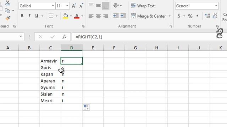The width and height of the screenshot is (227, 127).
Task: Click cell containing Armavir
Action: click(x=50, y=61)
